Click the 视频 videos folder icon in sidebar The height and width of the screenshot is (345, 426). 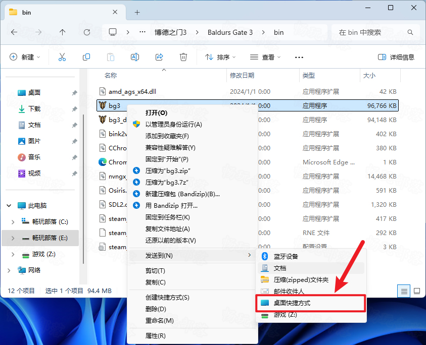[x=21, y=173]
